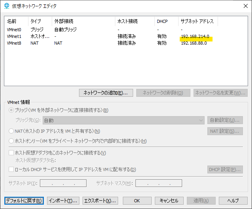Click the サブネット IP input field
The width and height of the screenshot is (252, 209).
[63, 183]
